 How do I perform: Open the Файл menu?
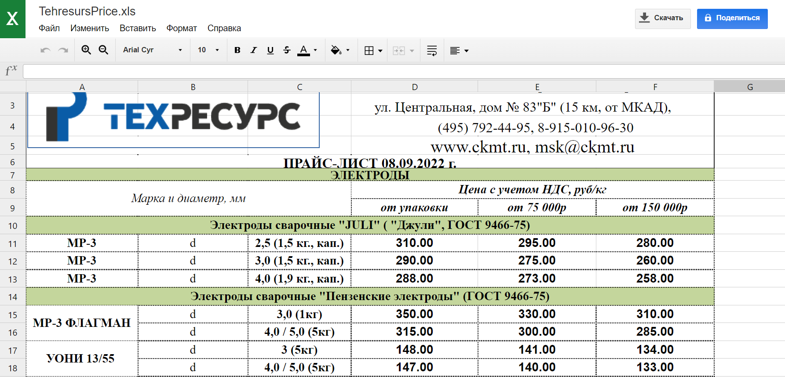[49, 28]
